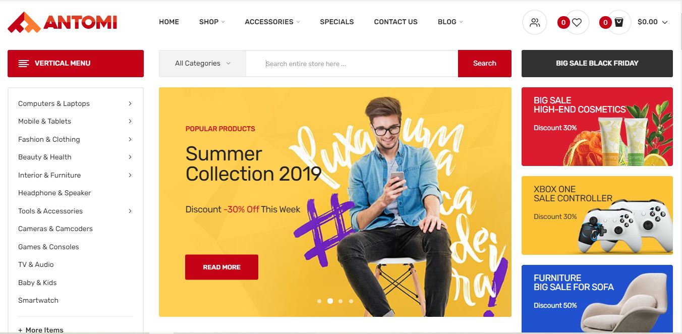The height and width of the screenshot is (334, 682).
Task: Open the wishlist heart icon
Action: (577, 22)
